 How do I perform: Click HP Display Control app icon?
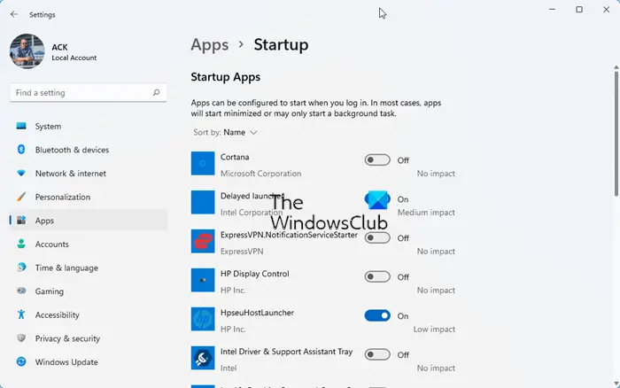(x=203, y=280)
